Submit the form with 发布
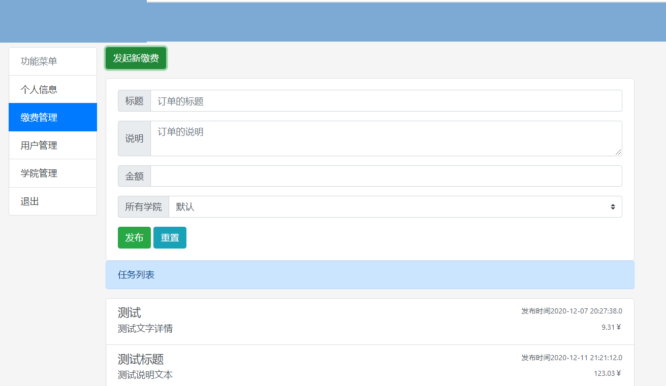The height and width of the screenshot is (386, 666). click(134, 238)
